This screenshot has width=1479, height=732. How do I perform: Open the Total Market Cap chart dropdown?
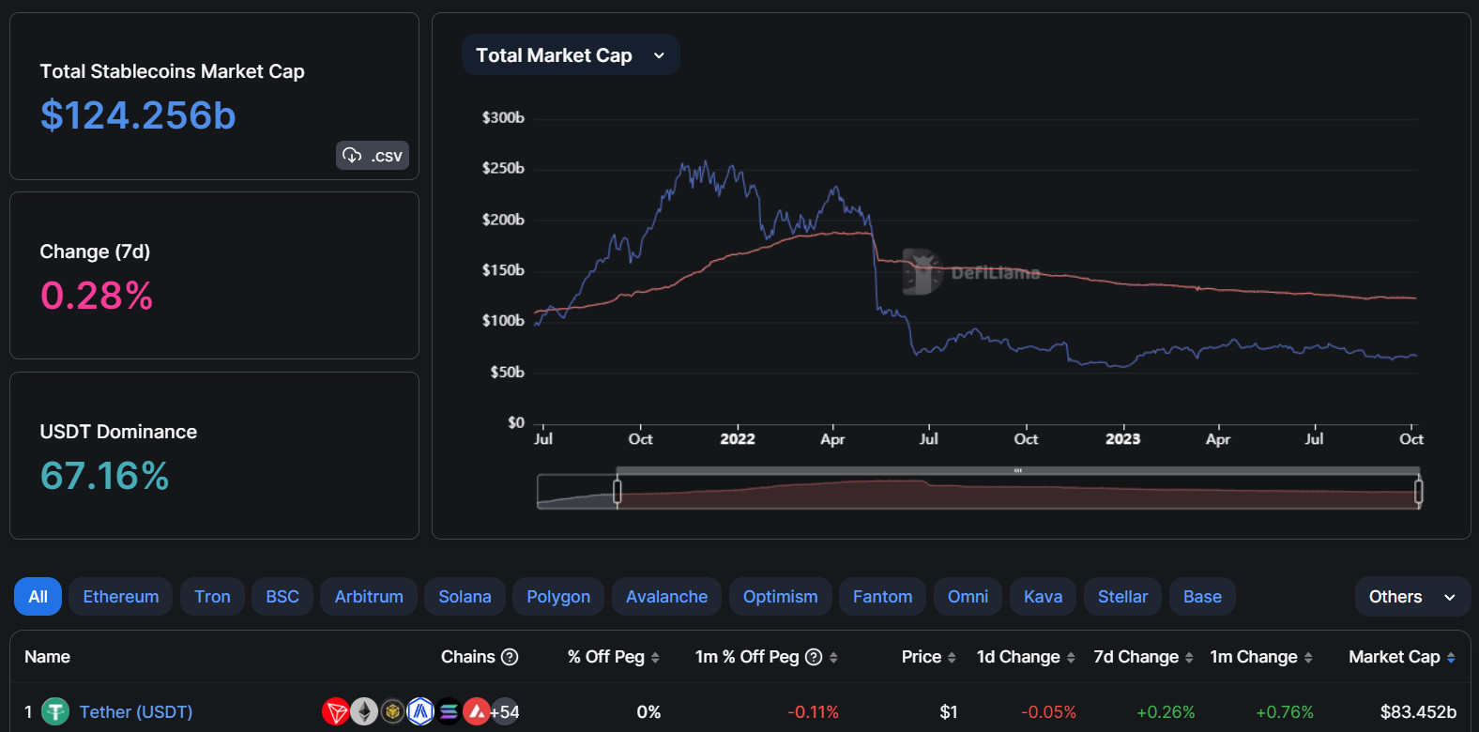[571, 55]
